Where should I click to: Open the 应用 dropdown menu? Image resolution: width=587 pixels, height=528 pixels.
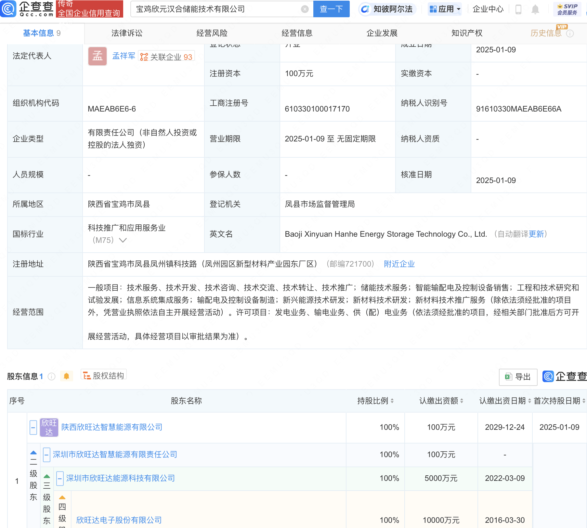pos(445,9)
